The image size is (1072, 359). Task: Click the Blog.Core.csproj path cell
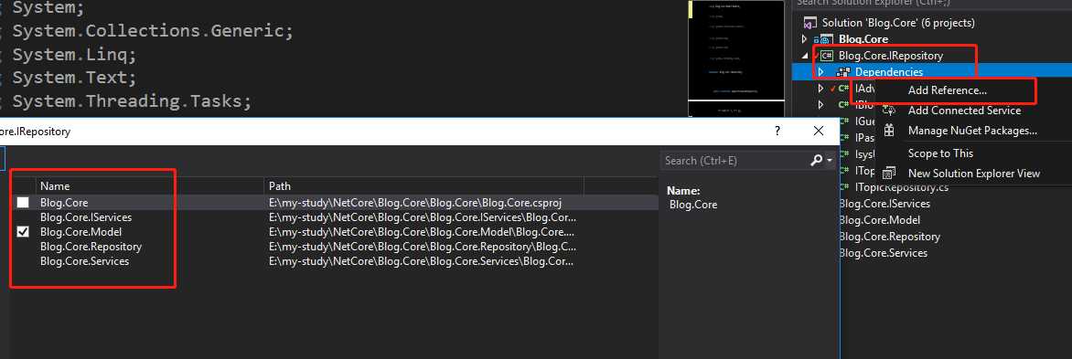[x=415, y=203]
